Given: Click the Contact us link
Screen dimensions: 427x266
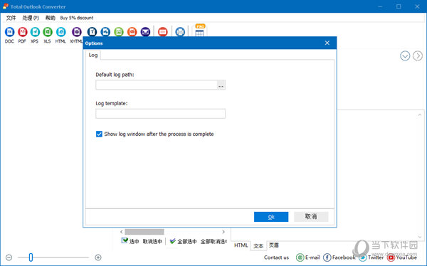Looking at the screenshot, I should coord(276,257).
